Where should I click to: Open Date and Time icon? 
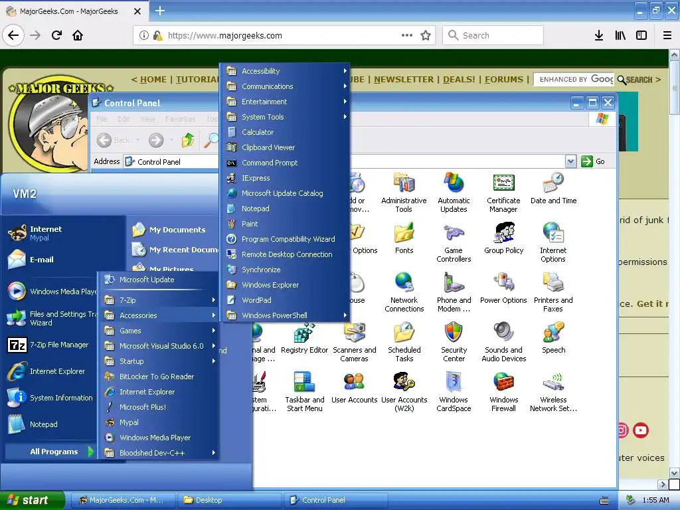553,189
